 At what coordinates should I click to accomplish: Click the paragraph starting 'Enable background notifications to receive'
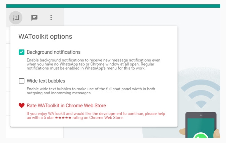click(93, 64)
